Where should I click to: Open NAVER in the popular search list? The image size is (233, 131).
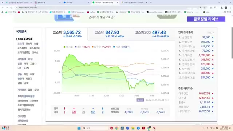[x=186, y=69]
